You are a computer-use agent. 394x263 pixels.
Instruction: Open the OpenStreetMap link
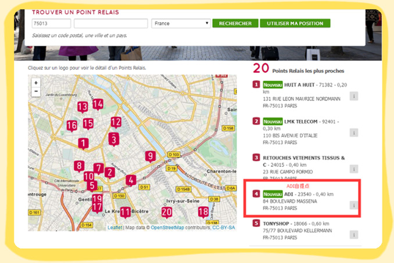pyautogui.click(x=167, y=228)
